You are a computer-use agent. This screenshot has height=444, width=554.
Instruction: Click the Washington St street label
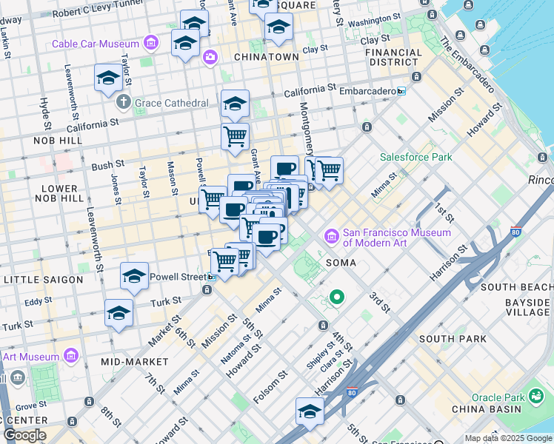coord(374,20)
